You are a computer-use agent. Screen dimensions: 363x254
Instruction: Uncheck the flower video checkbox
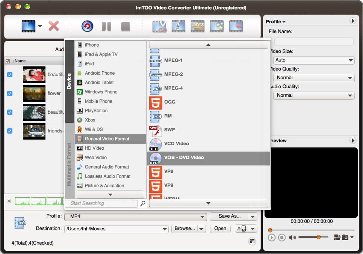[x=9, y=93]
